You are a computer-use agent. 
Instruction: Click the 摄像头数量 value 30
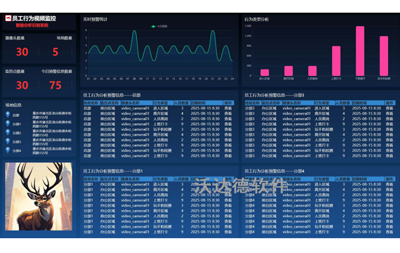coord(22,52)
